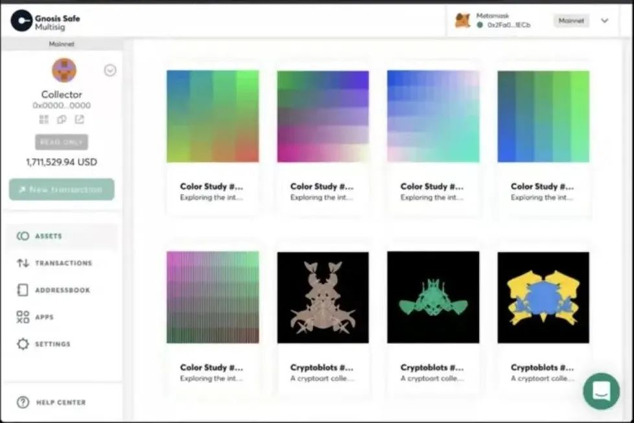
Task: Copy the Safe address to clipboard
Action: (x=62, y=119)
